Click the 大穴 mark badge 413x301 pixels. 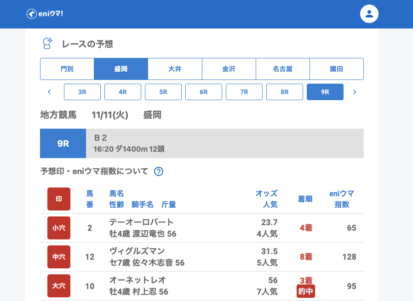pyautogui.click(x=59, y=286)
